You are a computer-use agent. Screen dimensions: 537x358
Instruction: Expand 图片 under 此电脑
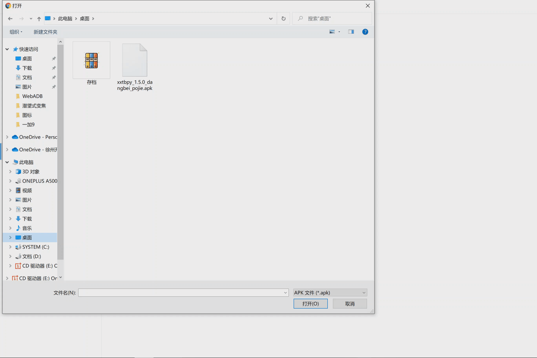click(x=10, y=200)
